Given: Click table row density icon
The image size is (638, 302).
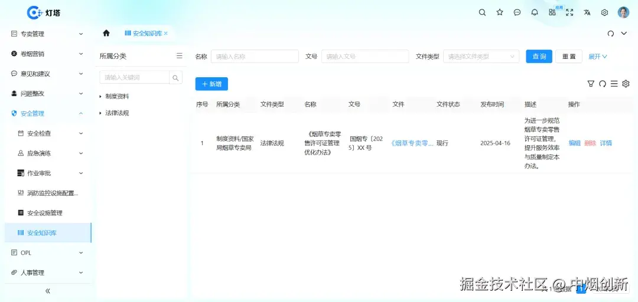Looking at the screenshot, I should click(x=614, y=84).
